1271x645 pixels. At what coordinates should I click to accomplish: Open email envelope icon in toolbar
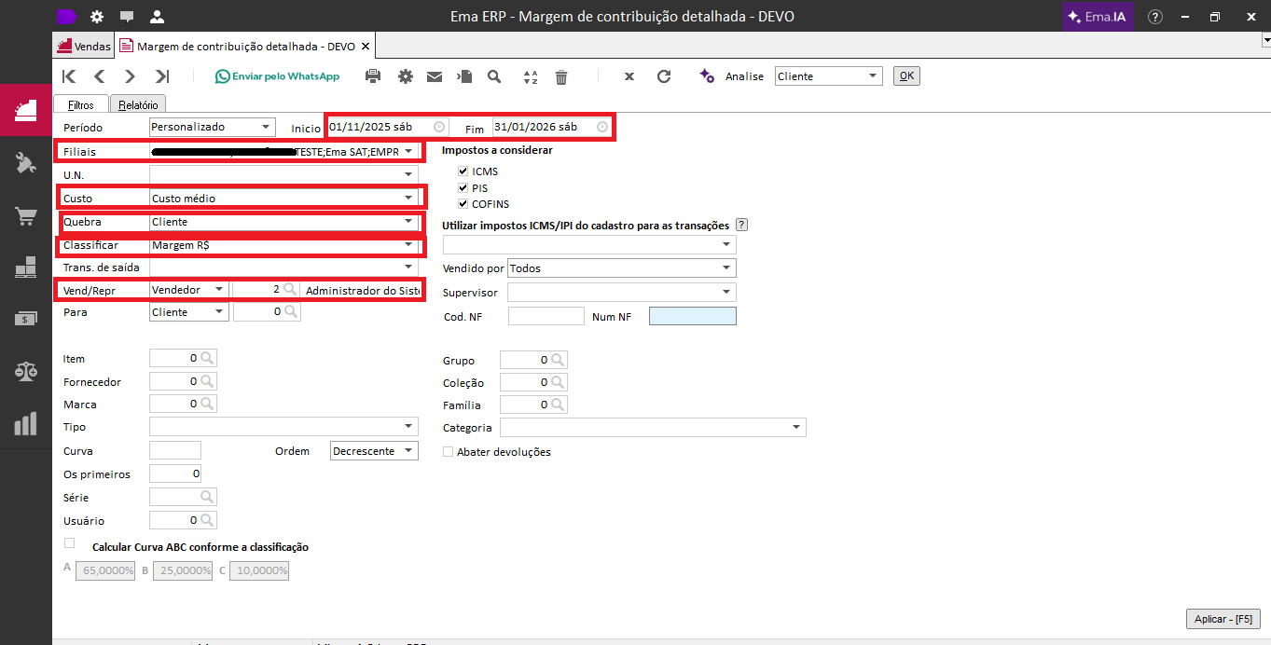(435, 76)
